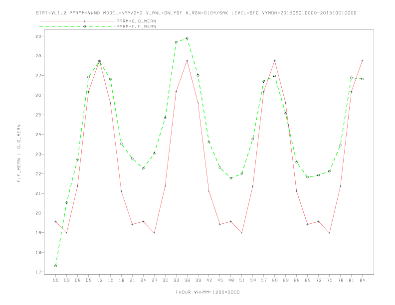Click y-axis tick label 18
The width and height of the screenshot is (395, 305).
point(38,252)
